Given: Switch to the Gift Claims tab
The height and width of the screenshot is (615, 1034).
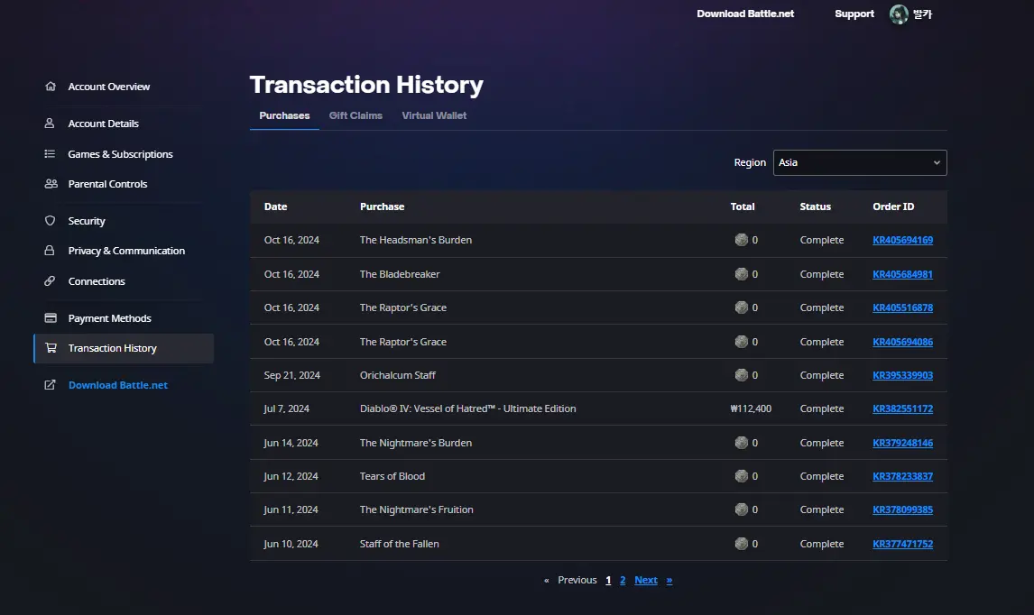Looking at the screenshot, I should [x=355, y=115].
